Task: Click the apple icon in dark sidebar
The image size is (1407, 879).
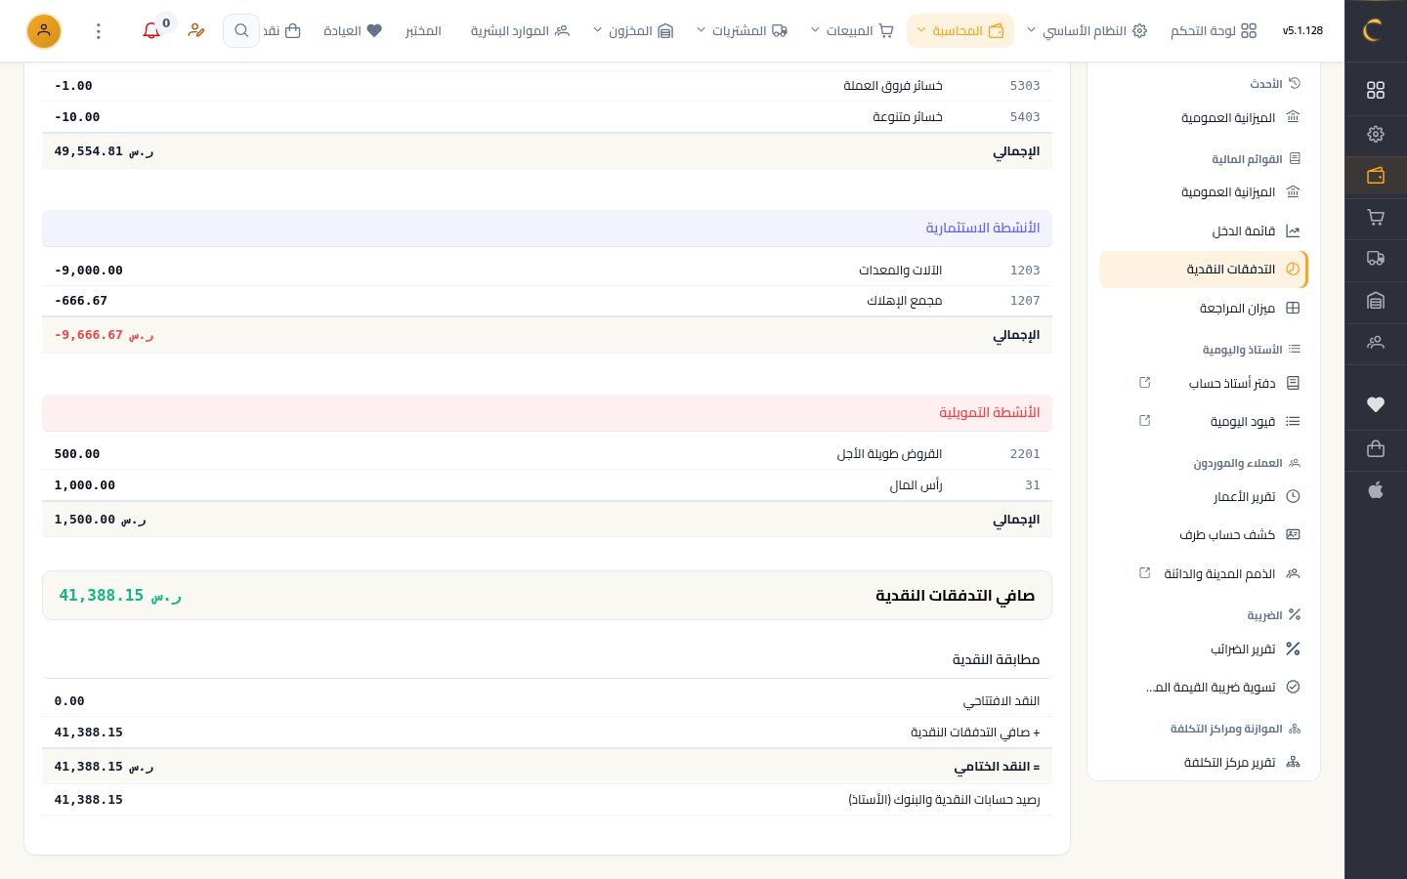Action: click(1376, 490)
